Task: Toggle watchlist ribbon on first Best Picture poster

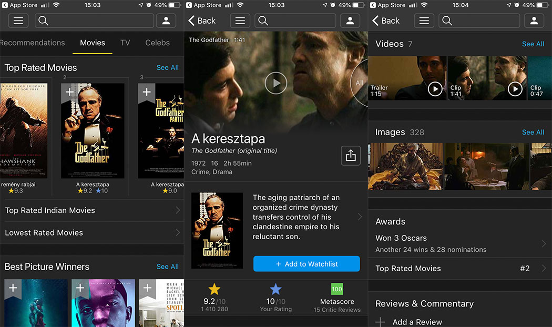Action: click(13, 289)
